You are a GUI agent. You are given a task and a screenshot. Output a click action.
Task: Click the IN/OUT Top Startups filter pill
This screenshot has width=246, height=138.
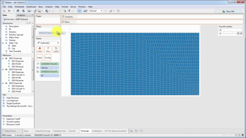[51, 33]
